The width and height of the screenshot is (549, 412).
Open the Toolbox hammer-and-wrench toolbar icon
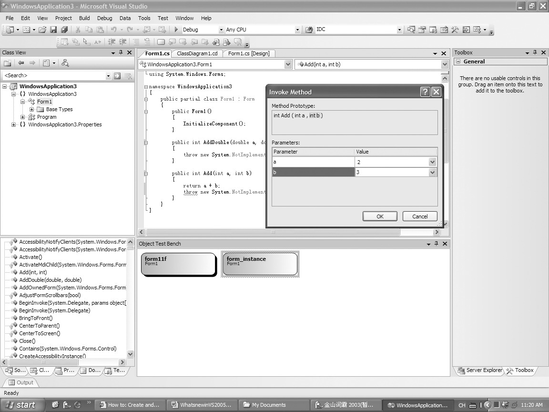tap(455, 30)
